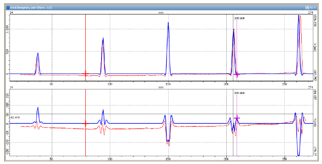Click the blue circle icon in title bar

pos(8,7)
